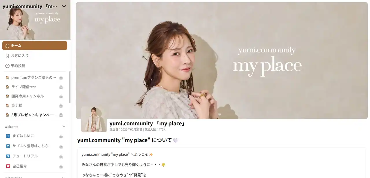
Task: Click lock icon on チュートリアル channel
Action: 61,157
